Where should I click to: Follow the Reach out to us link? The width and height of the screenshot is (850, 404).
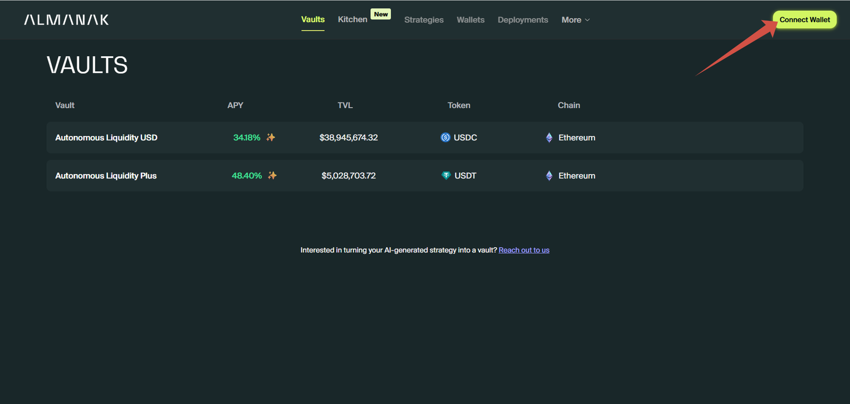(524, 250)
